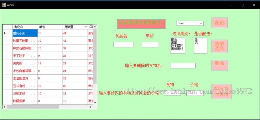
Task: Click the 新增菜品 add dish button
Action: 219,46
